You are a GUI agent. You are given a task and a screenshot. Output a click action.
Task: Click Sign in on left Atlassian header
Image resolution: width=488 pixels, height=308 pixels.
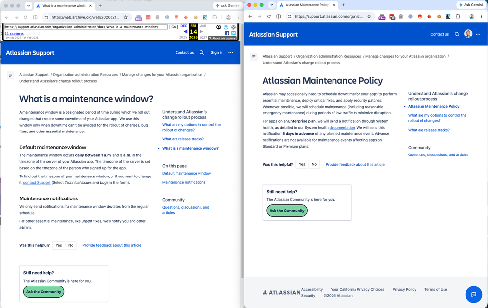point(217,53)
